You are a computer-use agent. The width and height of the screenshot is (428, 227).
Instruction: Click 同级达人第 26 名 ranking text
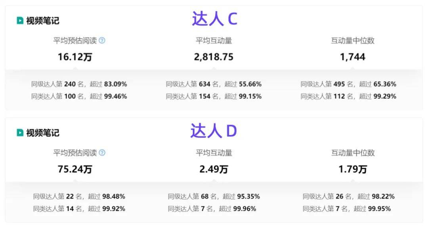[327, 196]
